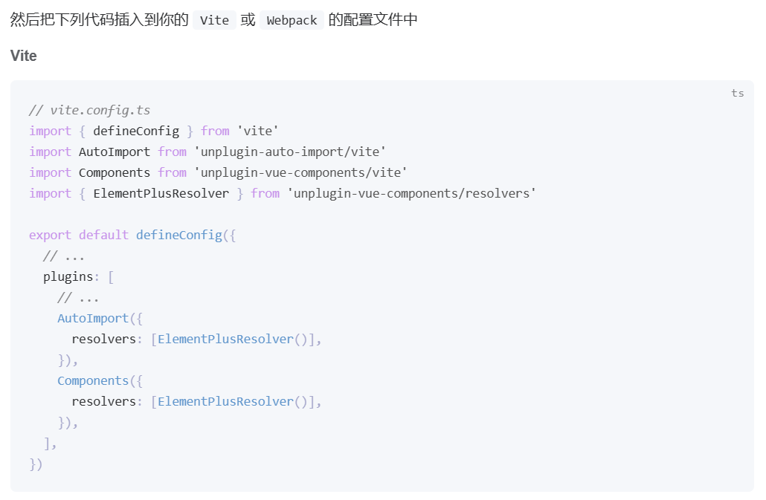Click 'AutoImport' in the second import line

click(x=115, y=152)
